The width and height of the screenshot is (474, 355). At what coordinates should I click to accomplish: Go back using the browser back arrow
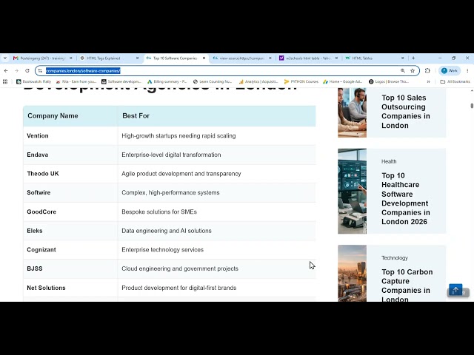6,71
